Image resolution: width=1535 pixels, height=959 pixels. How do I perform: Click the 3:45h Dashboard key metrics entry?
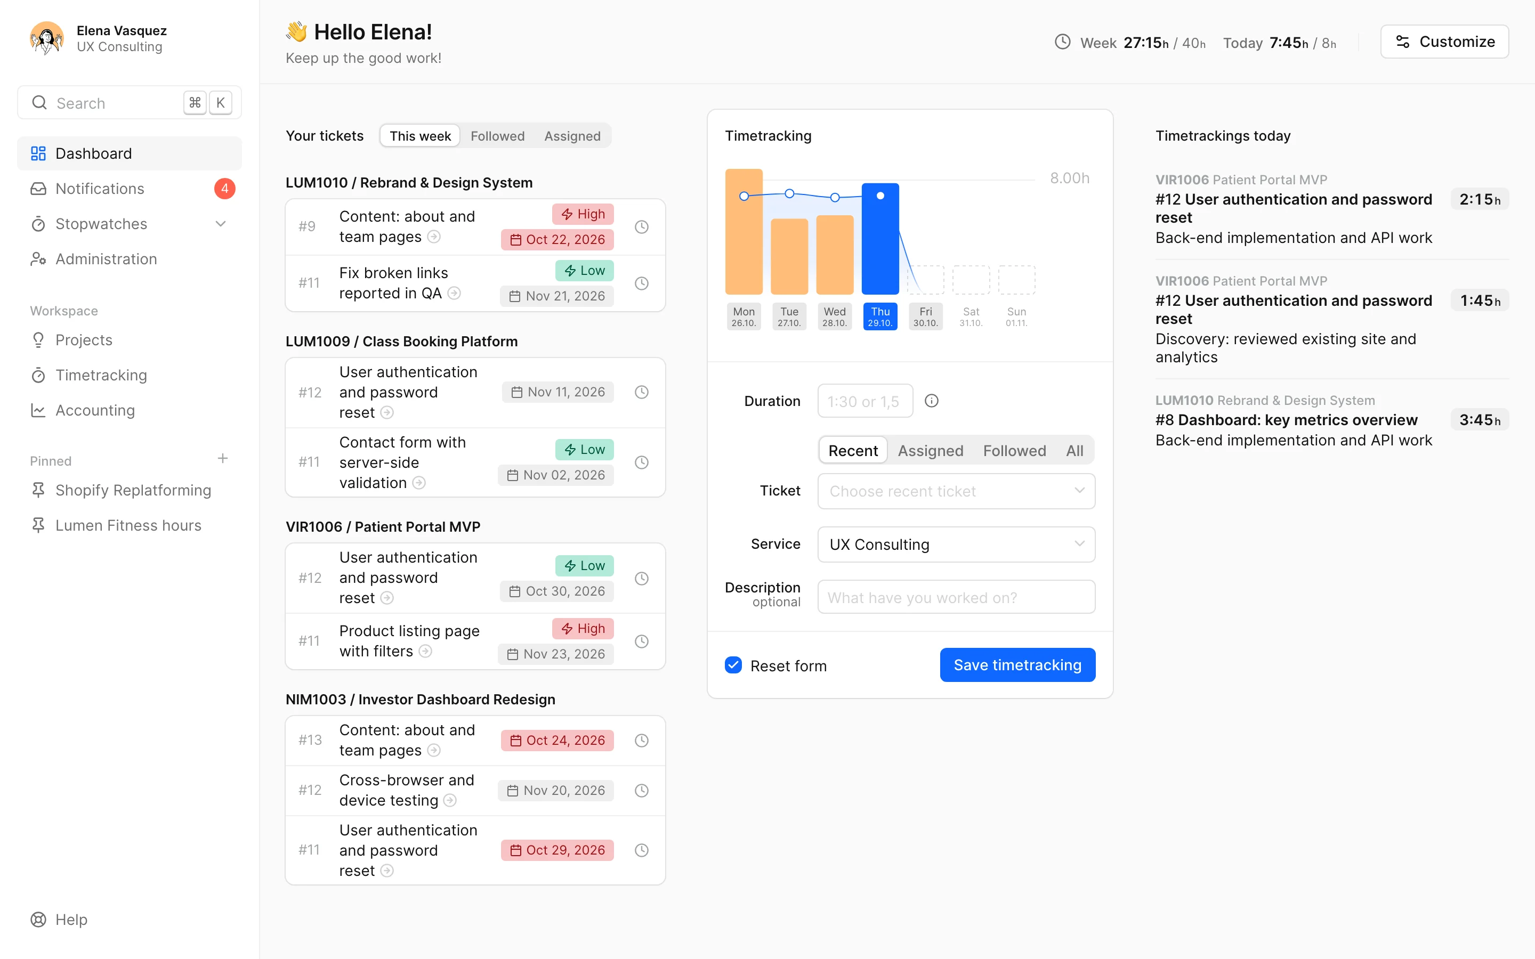pyautogui.click(x=1331, y=420)
